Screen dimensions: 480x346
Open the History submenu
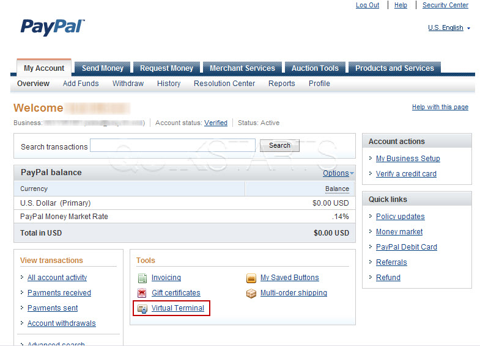coord(169,84)
